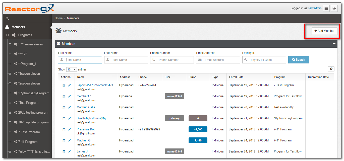Open table settings gear icon
The height and width of the screenshot is (161, 344).
pyautogui.click(x=331, y=69)
